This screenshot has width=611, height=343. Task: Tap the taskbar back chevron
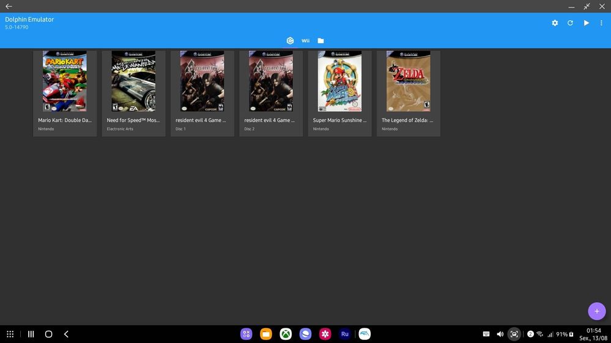pyautogui.click(x=66, y=334)
